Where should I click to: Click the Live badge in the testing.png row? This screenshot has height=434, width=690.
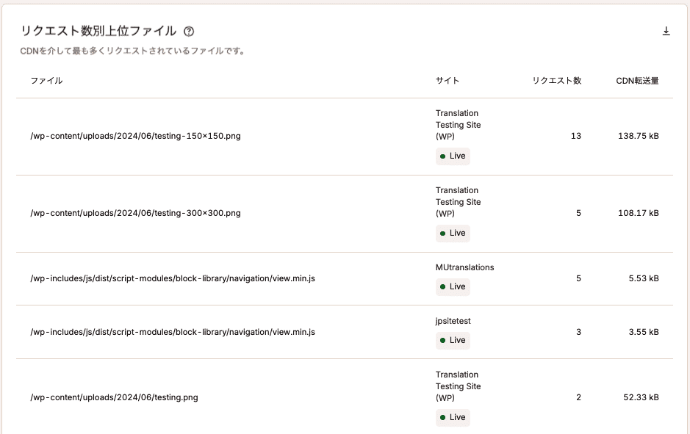tap(452, 417)
